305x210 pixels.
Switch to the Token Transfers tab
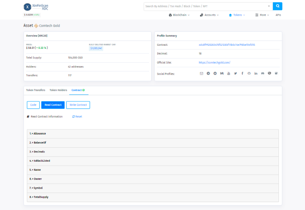point(36,90)
